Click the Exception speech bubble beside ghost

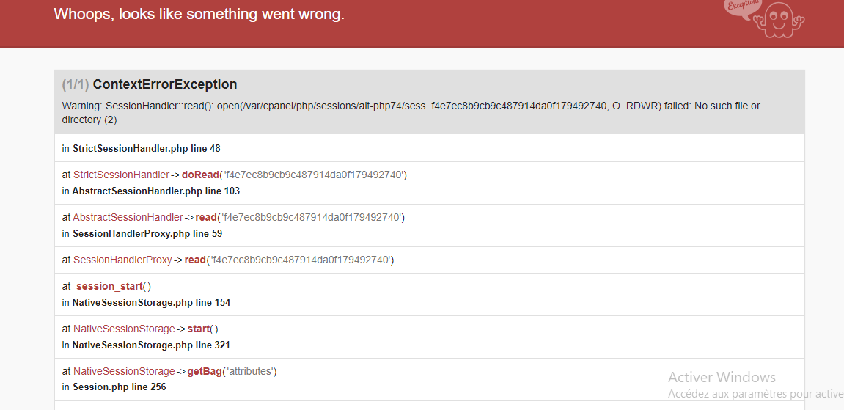coord(743,8)
